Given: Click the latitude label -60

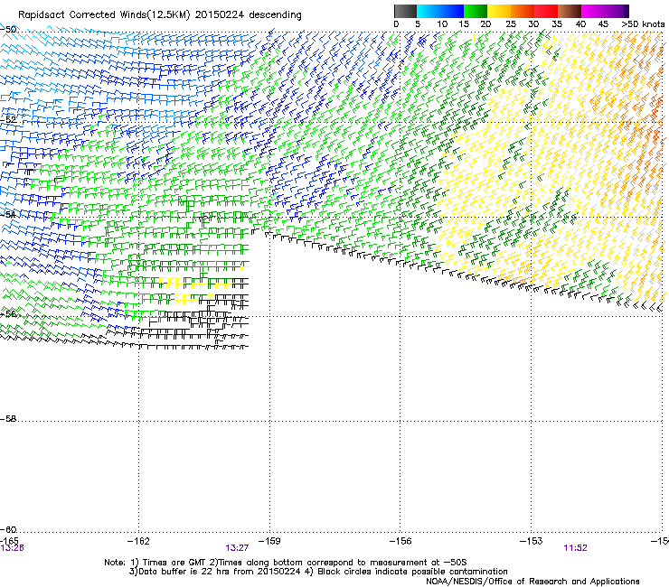Looking at the screenshot, I should [x=8, y=530].
